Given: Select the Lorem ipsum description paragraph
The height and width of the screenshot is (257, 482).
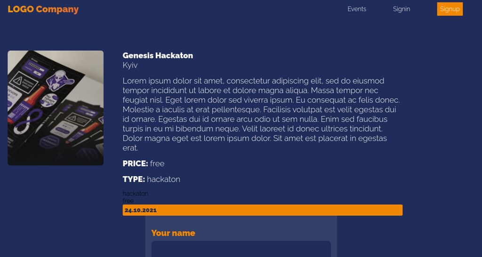Looking at the screenshot, I should (x=261, y=114).
